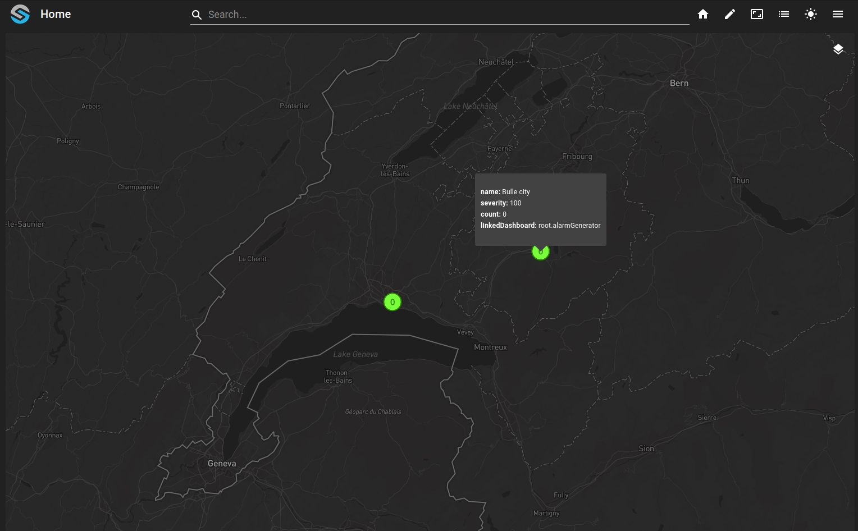This screenshot has height=531, width=858.
Task: Click the Fribourg map label
Action: [577, 157]
